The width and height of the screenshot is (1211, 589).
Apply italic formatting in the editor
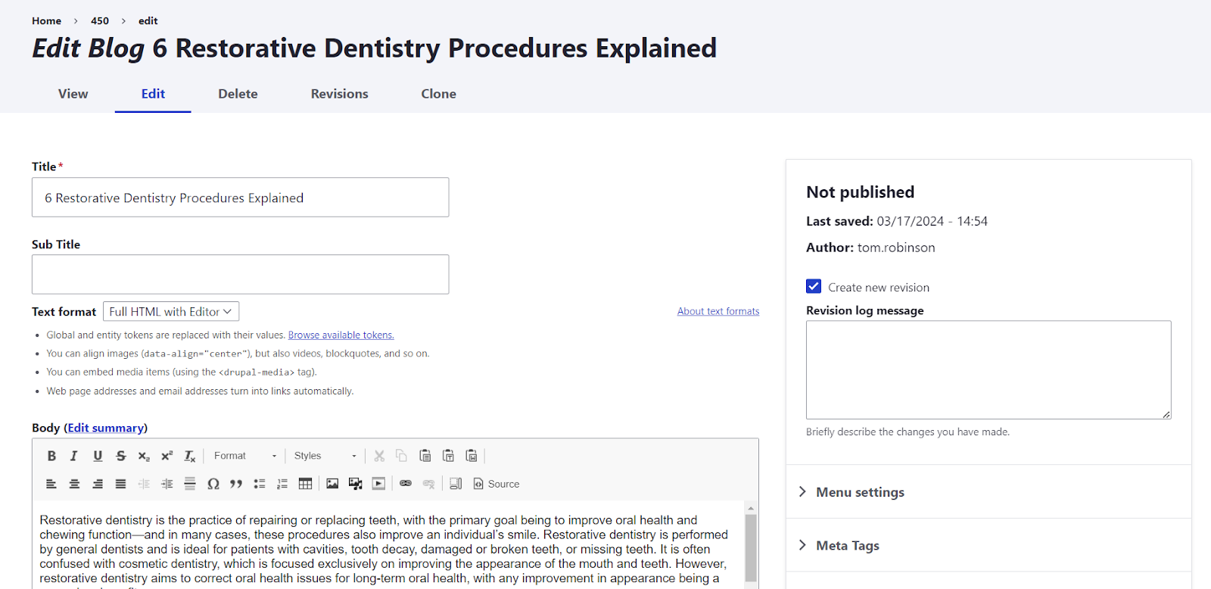(x=74, y=456)
